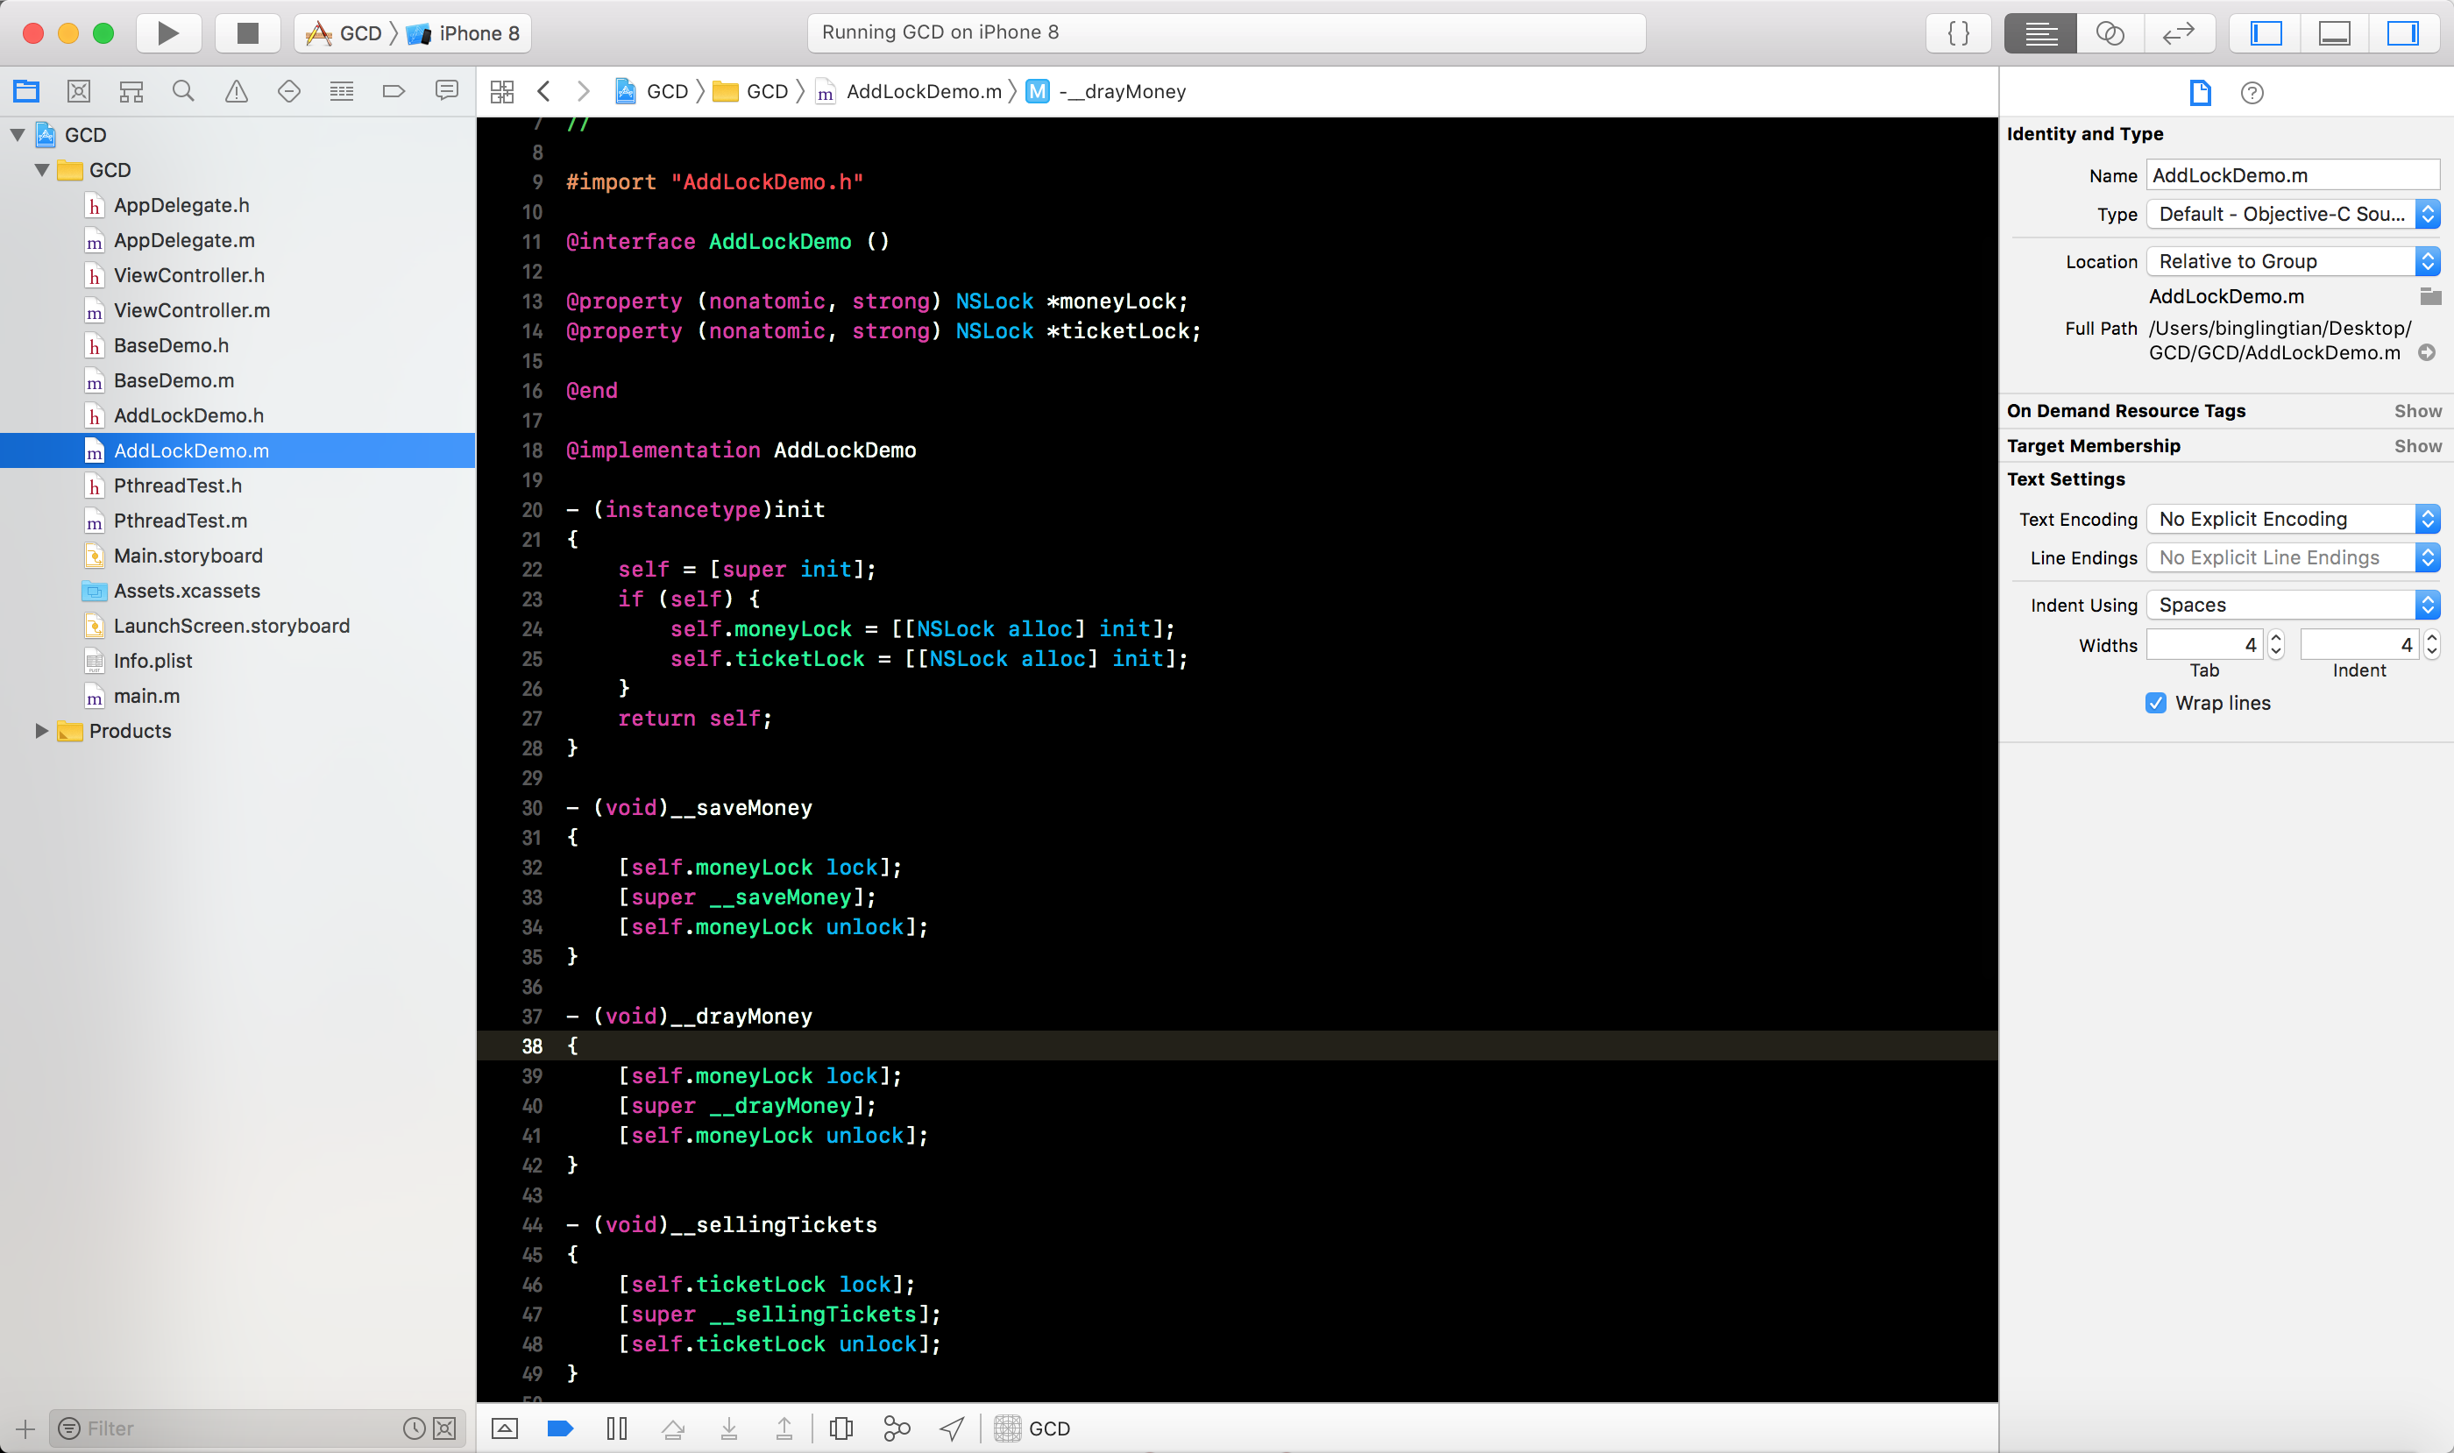The width and height of the screenshot is (2454, 1453).
Task: Go forward in editor history
Action: [584, 91]
